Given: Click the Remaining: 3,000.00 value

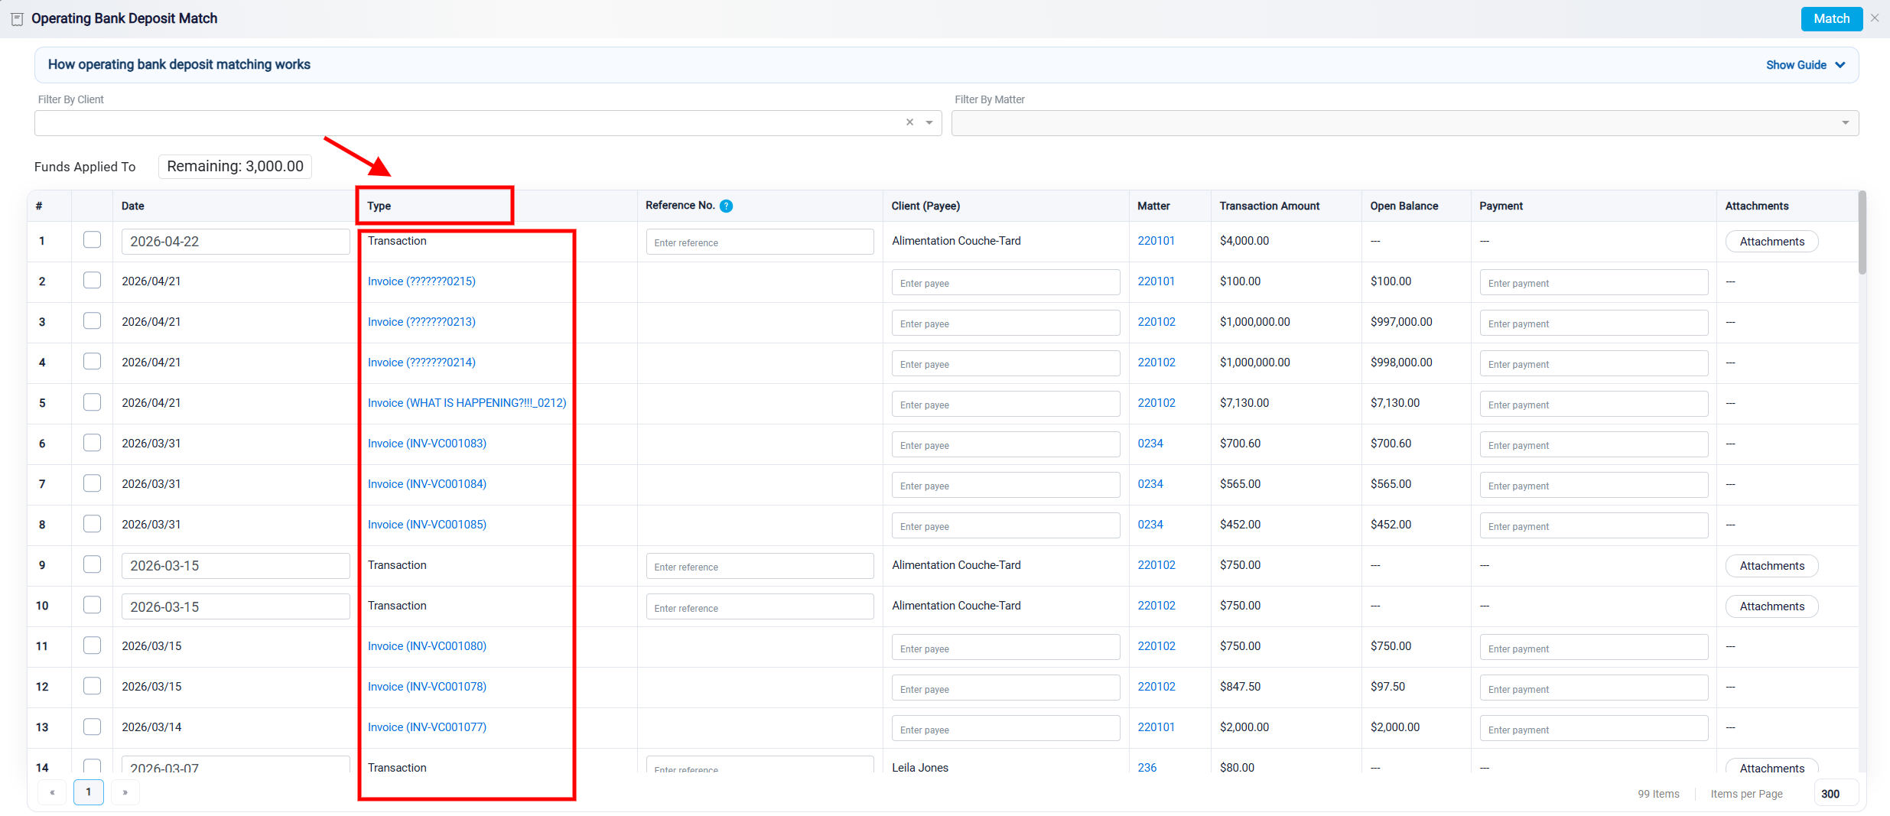Looking at the screenshot, I should (235, 167).
